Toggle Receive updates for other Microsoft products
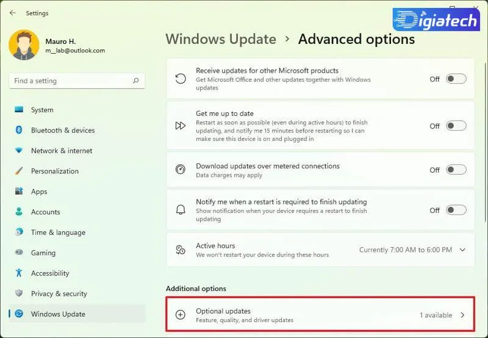Image resolution: width=488 pixels, height=338 pixels. click(456, 79)
